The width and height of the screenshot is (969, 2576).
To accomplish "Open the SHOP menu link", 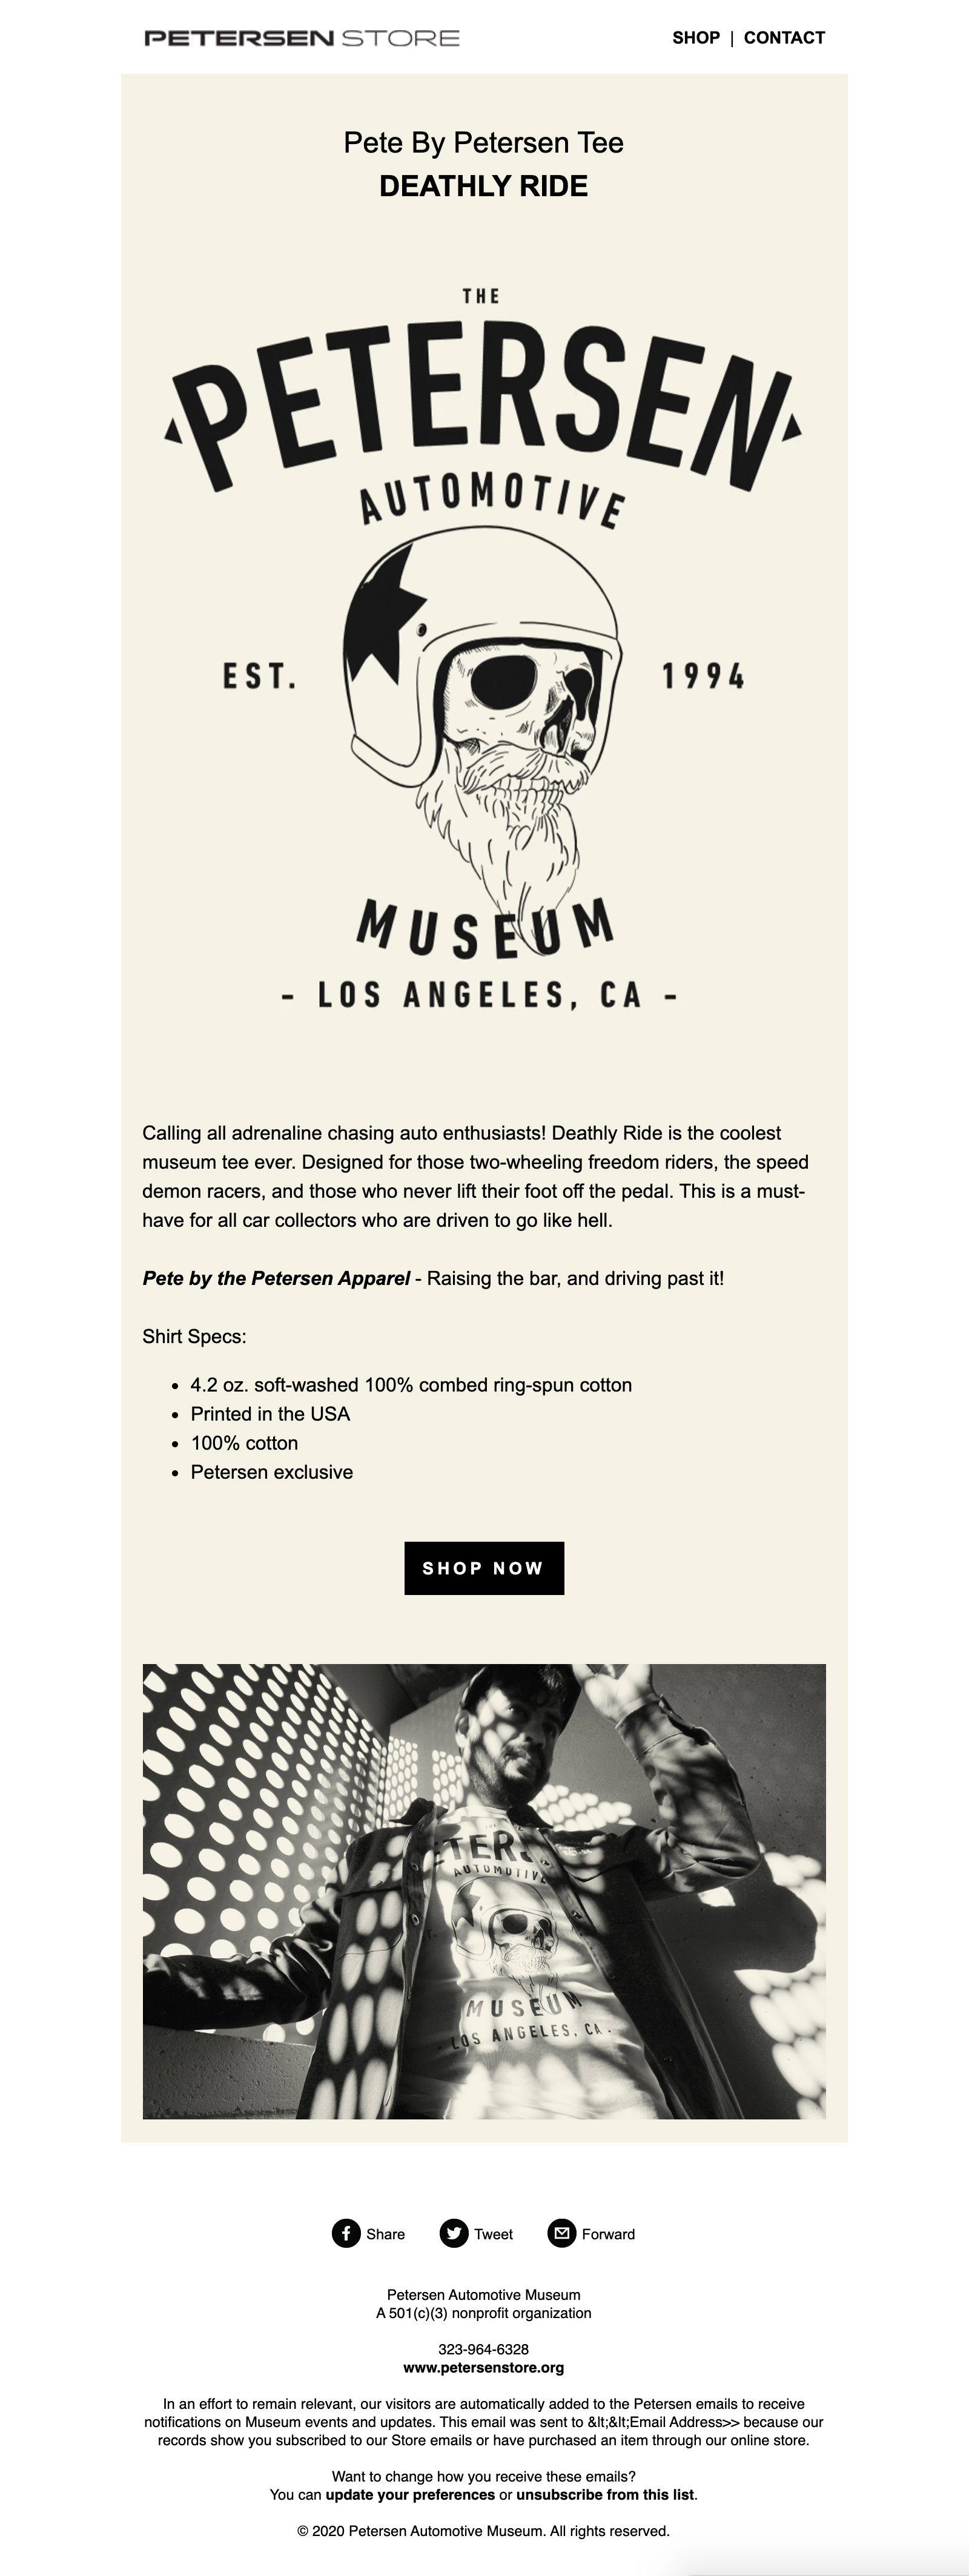I will (696, 38).
